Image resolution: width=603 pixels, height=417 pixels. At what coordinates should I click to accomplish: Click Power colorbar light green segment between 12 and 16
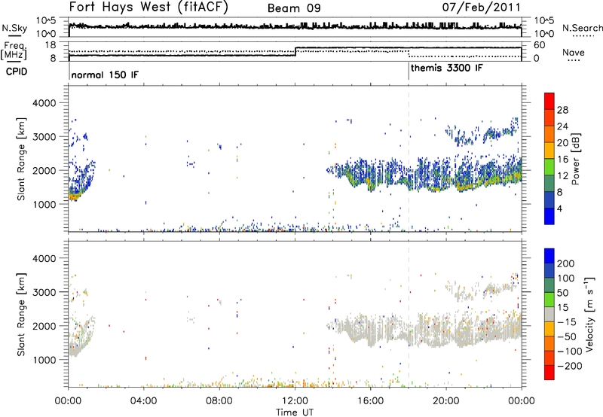click(549, 167)
